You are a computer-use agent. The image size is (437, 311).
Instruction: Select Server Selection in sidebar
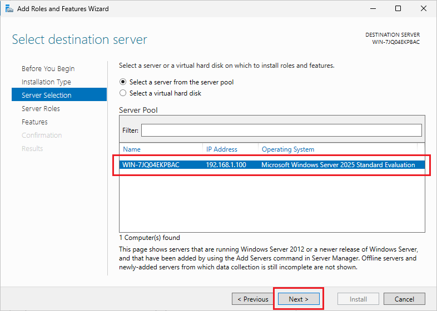46,96
